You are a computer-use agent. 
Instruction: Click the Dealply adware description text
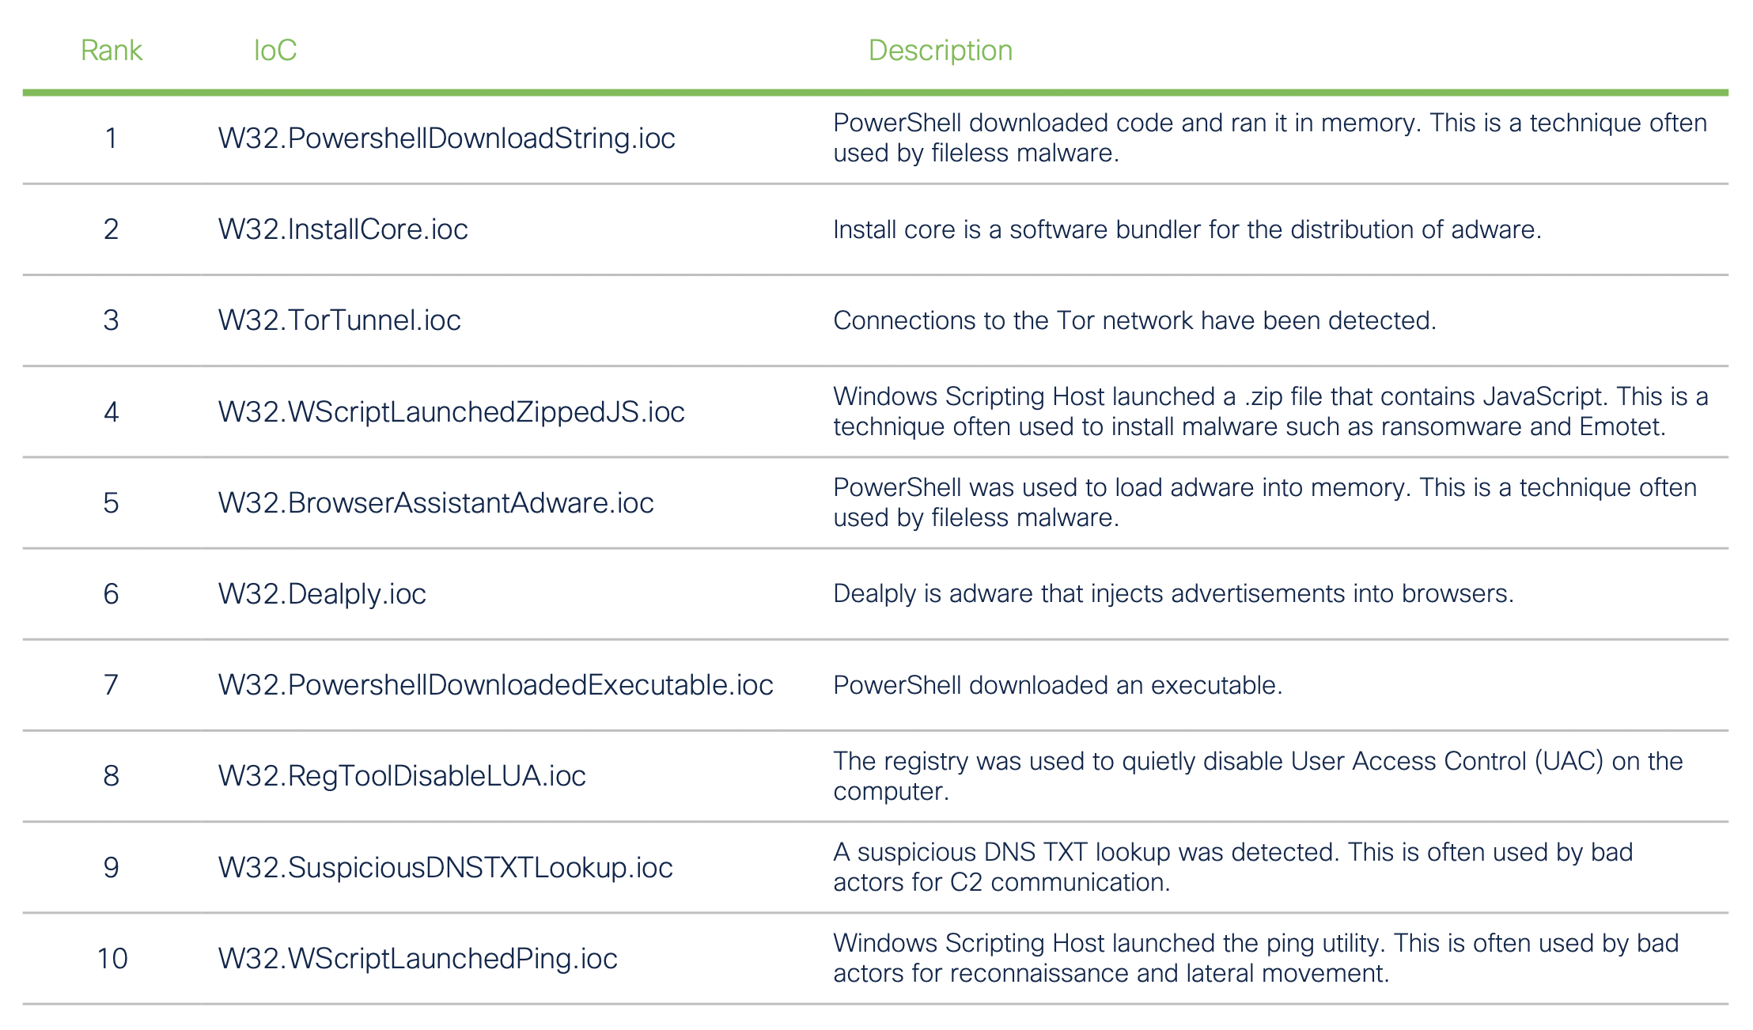[x=1173, y=594]
